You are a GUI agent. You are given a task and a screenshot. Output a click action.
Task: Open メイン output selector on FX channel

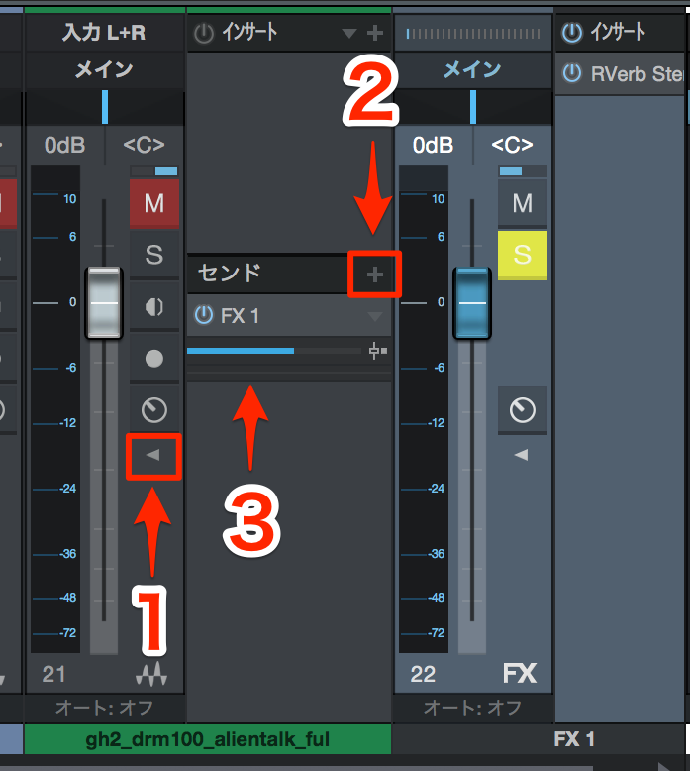(473, 69)
